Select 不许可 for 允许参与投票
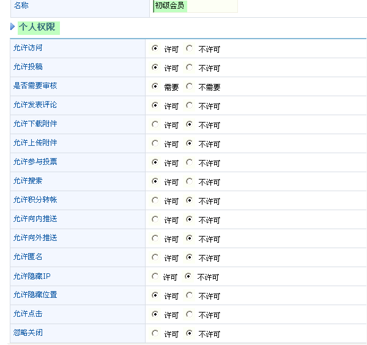This screenshot has height=345, width=367. [x=190, y=162]
